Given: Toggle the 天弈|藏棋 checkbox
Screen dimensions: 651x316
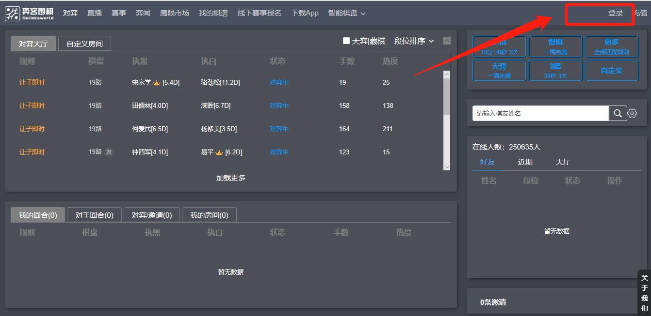Looking at the screenshot, I should point(346,41).
